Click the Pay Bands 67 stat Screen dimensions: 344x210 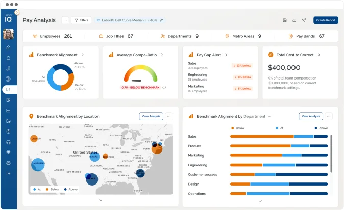306,36
